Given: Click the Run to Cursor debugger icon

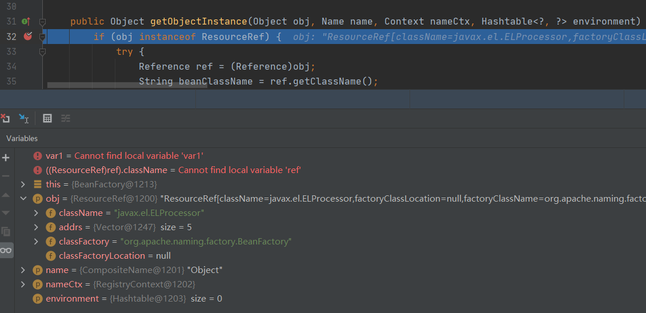Looking at the screenshot, I should (x=23, y=118).
